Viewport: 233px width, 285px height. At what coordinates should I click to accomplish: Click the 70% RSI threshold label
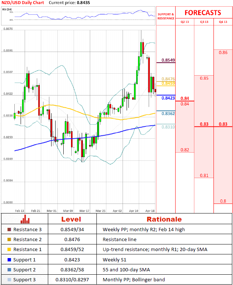pos(11,12)
